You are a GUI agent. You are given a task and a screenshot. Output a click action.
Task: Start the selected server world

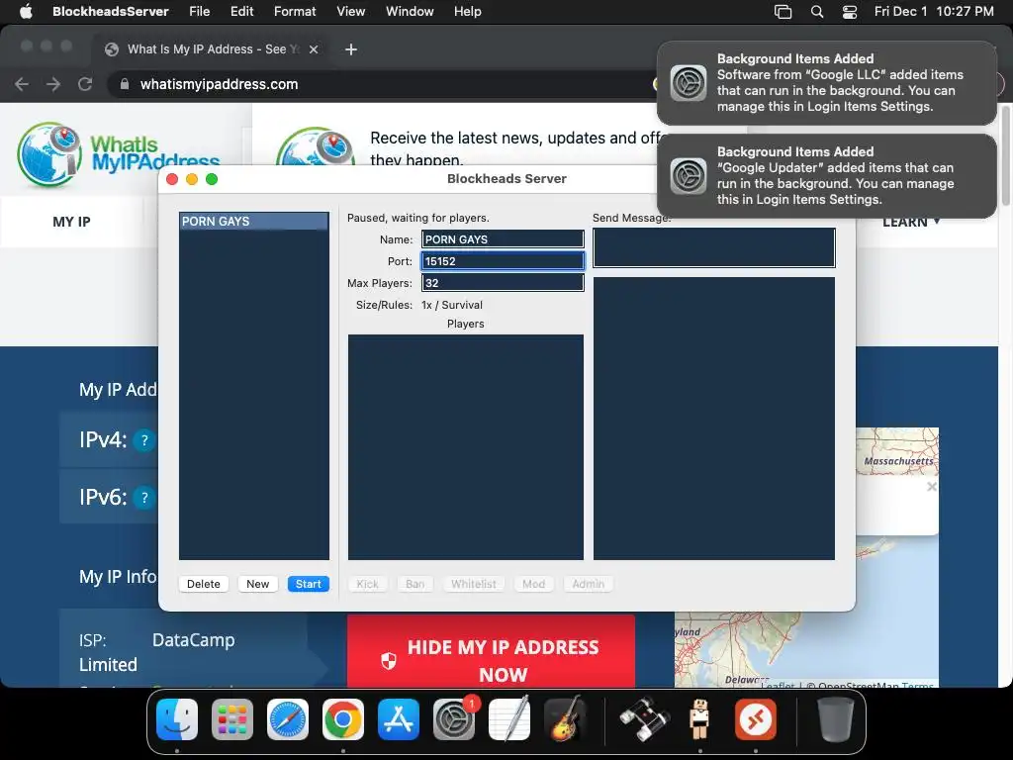309,584
